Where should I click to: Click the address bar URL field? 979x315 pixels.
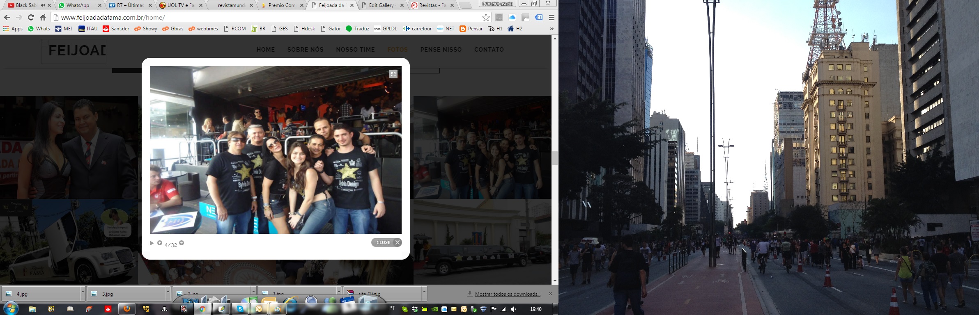(x=270, y=17)
